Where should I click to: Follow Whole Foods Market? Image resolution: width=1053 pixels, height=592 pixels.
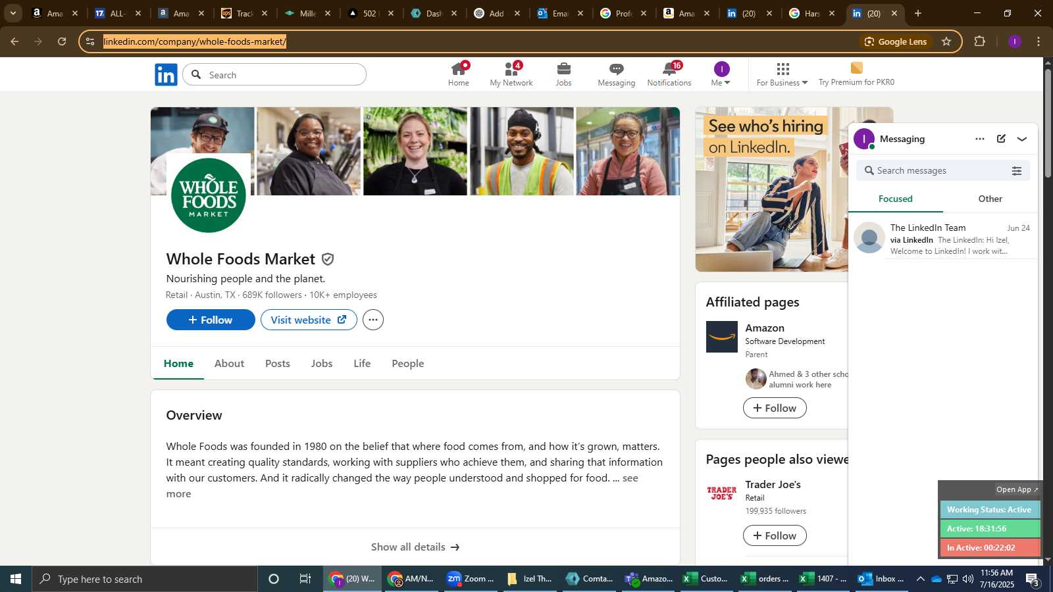pyautogui.click(x=211, y=320)
